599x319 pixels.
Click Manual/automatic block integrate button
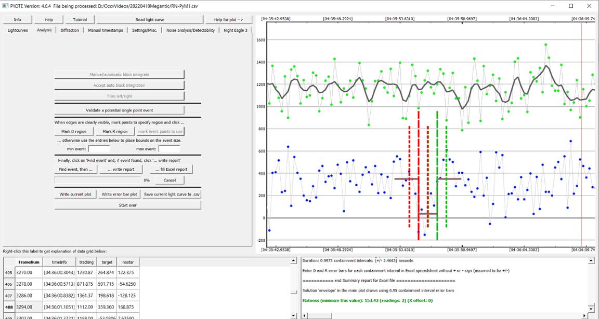(x=119, y=74)
